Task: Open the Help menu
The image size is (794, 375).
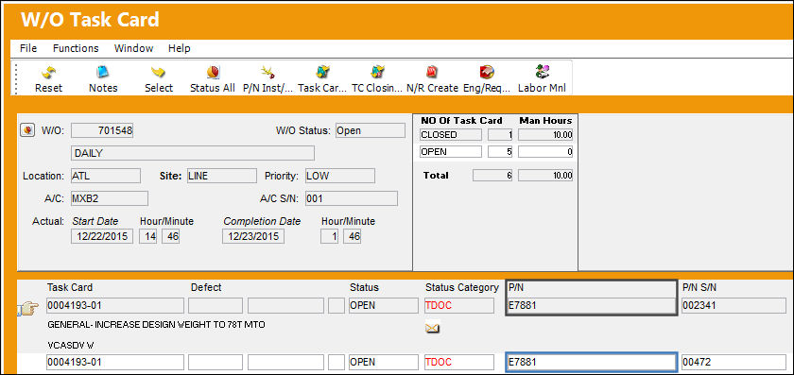Action: [180, 48]
